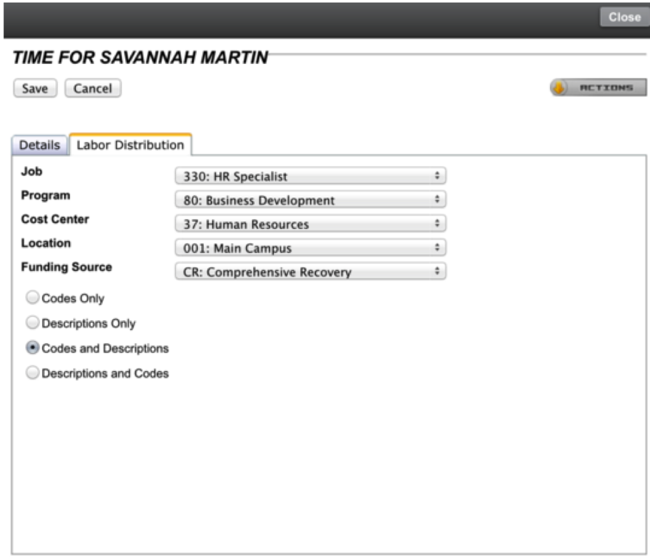The image size is (650, 558).
Task: Expand the Program dropdown showing Business Development
Action: [x=310, y=200]
